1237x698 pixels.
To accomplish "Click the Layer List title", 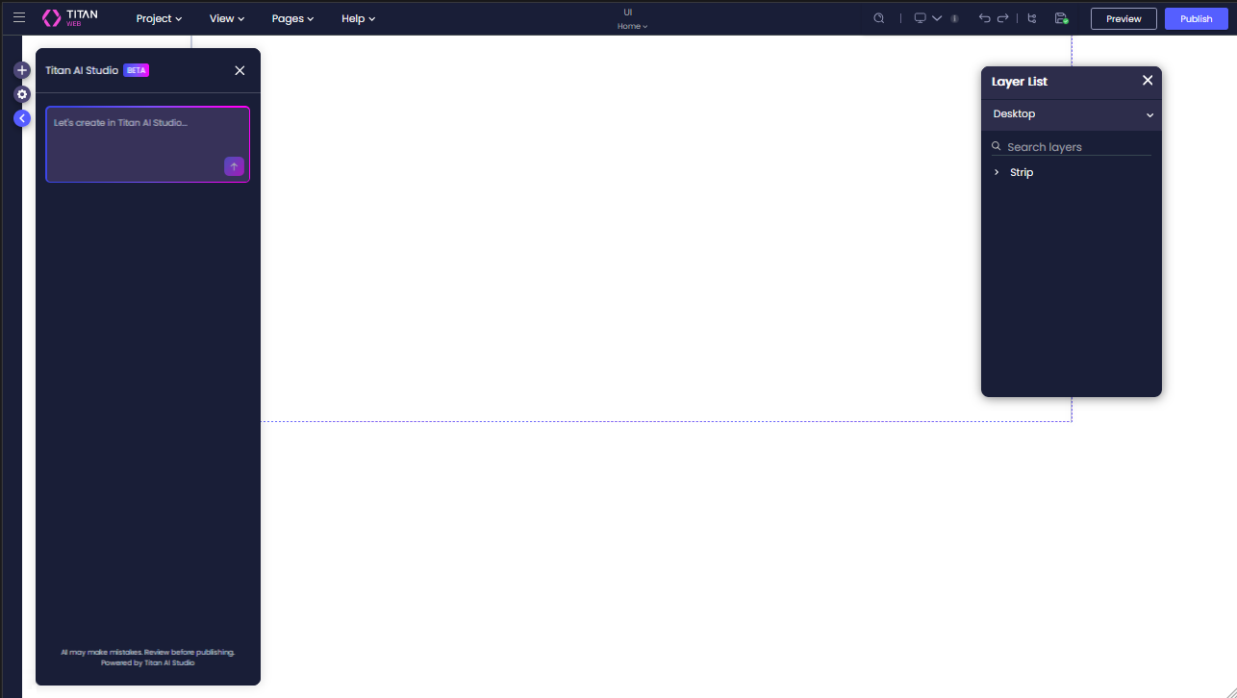I will tap(1020, 82).
